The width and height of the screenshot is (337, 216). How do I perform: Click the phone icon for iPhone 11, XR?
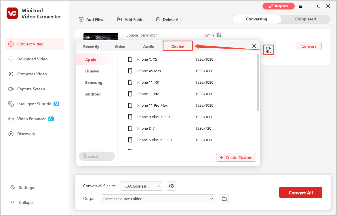[x=130, y=82]
